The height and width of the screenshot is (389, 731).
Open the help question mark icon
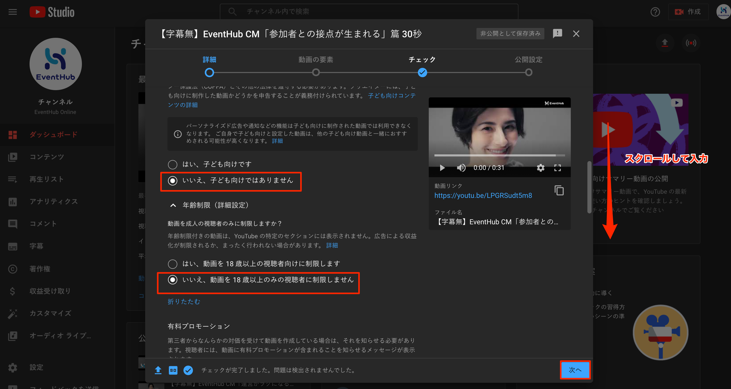(655, 12)
